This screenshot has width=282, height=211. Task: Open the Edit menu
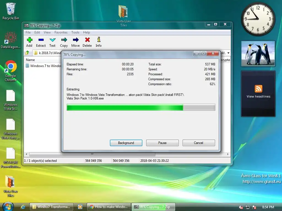(37, 32)
